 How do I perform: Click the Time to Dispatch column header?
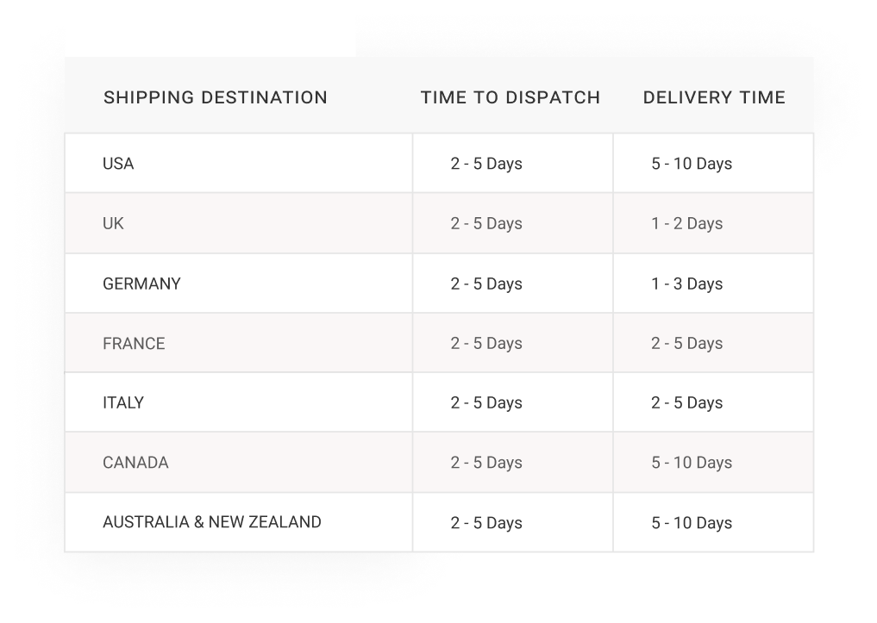pos(511,97)
